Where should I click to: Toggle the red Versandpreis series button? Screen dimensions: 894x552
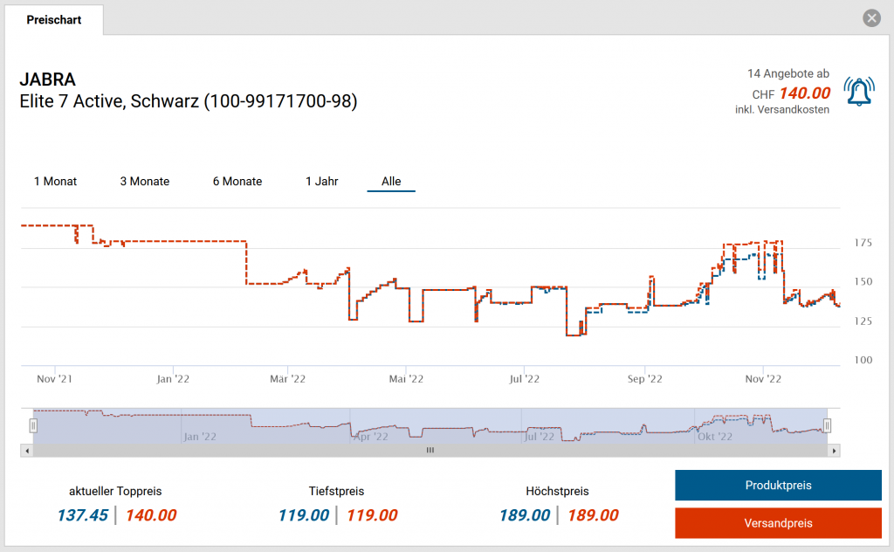pos(778,523)
